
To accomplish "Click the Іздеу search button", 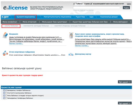I will coord(126,8).
